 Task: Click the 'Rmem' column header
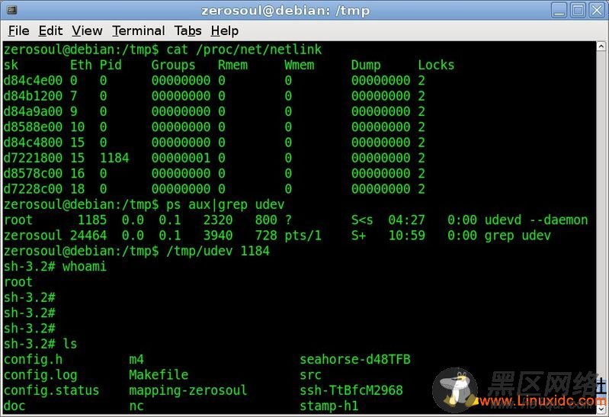point(232,65)
